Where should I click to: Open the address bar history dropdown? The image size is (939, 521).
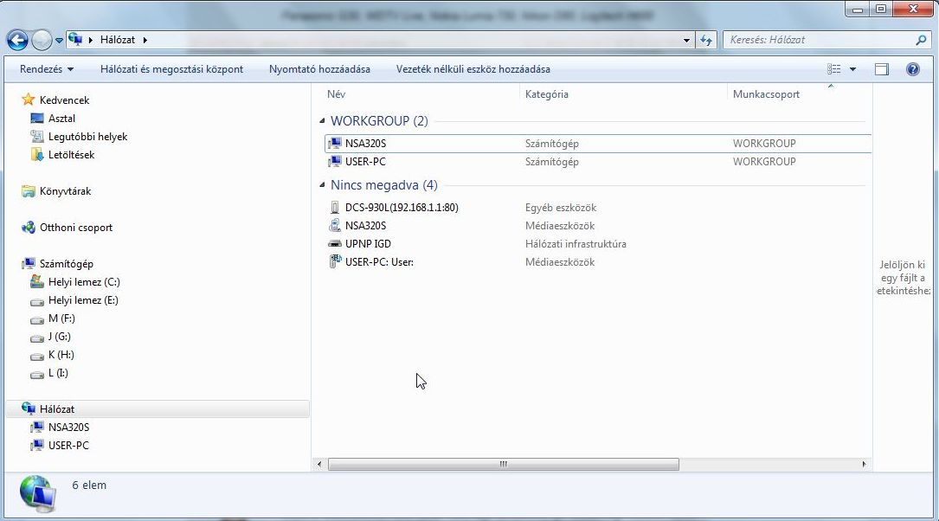tap(686, 40)
